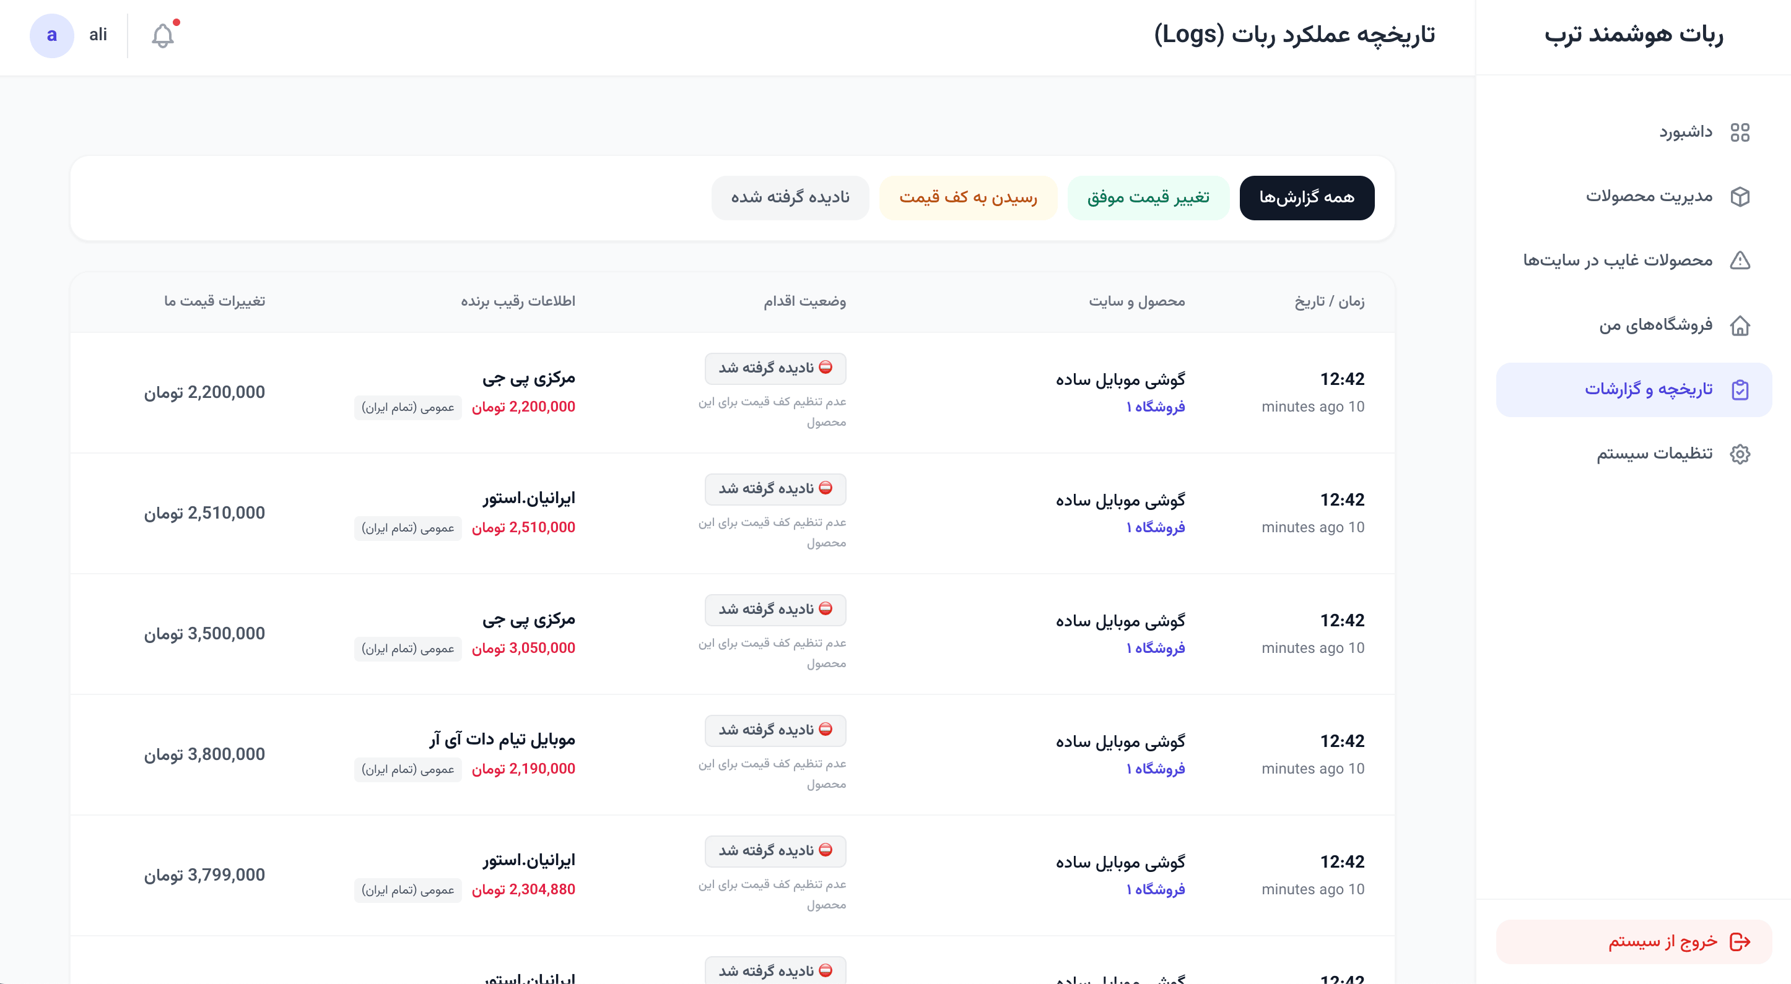The width and height of the screenshot is (1791, 984).
Task: Open فروشگاه ۱ link in the 3,500,000 row
Action: click(x=1156, y=648)
